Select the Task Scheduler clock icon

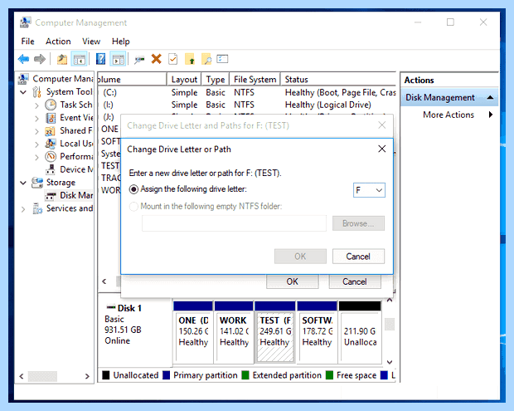click(51, 105)
